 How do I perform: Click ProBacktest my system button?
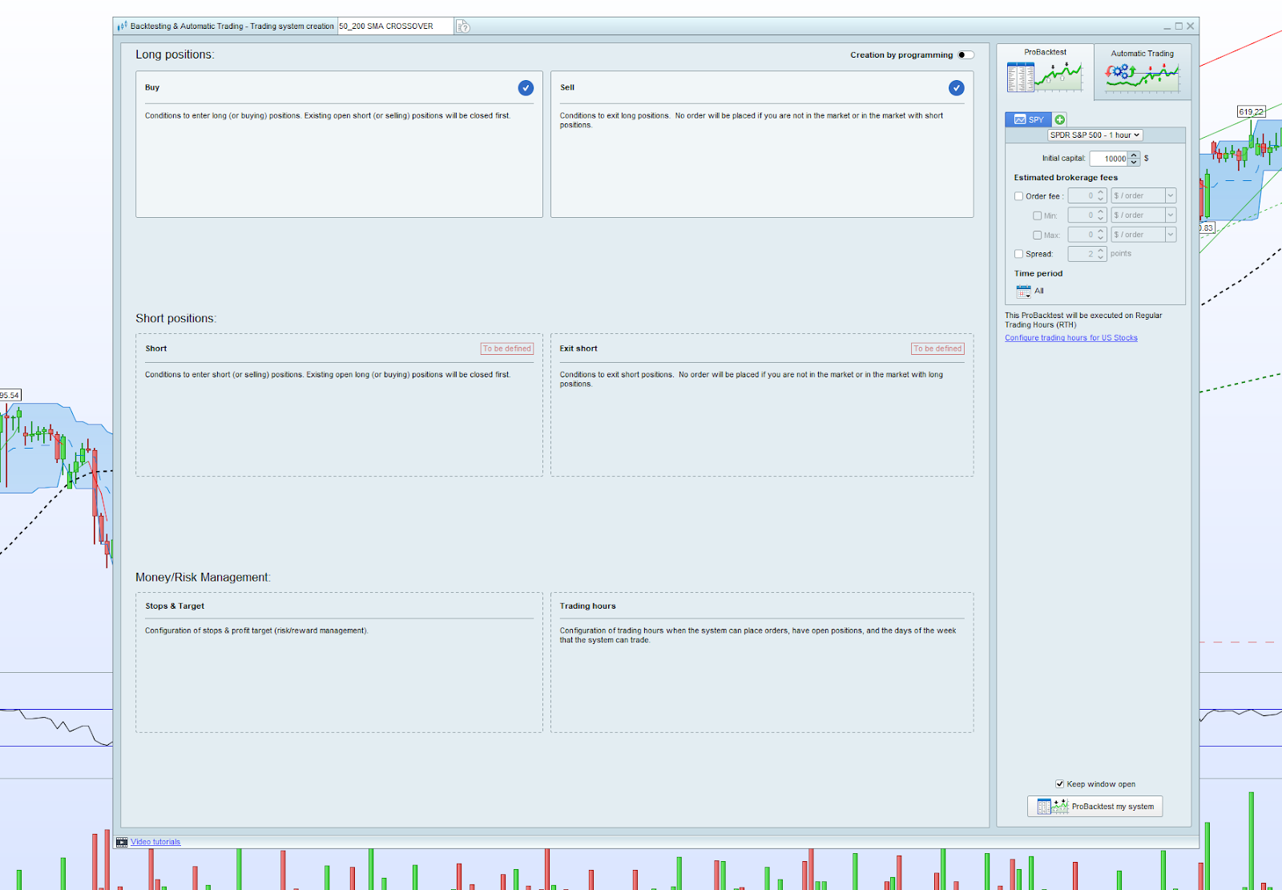(x=1095, y=807)
